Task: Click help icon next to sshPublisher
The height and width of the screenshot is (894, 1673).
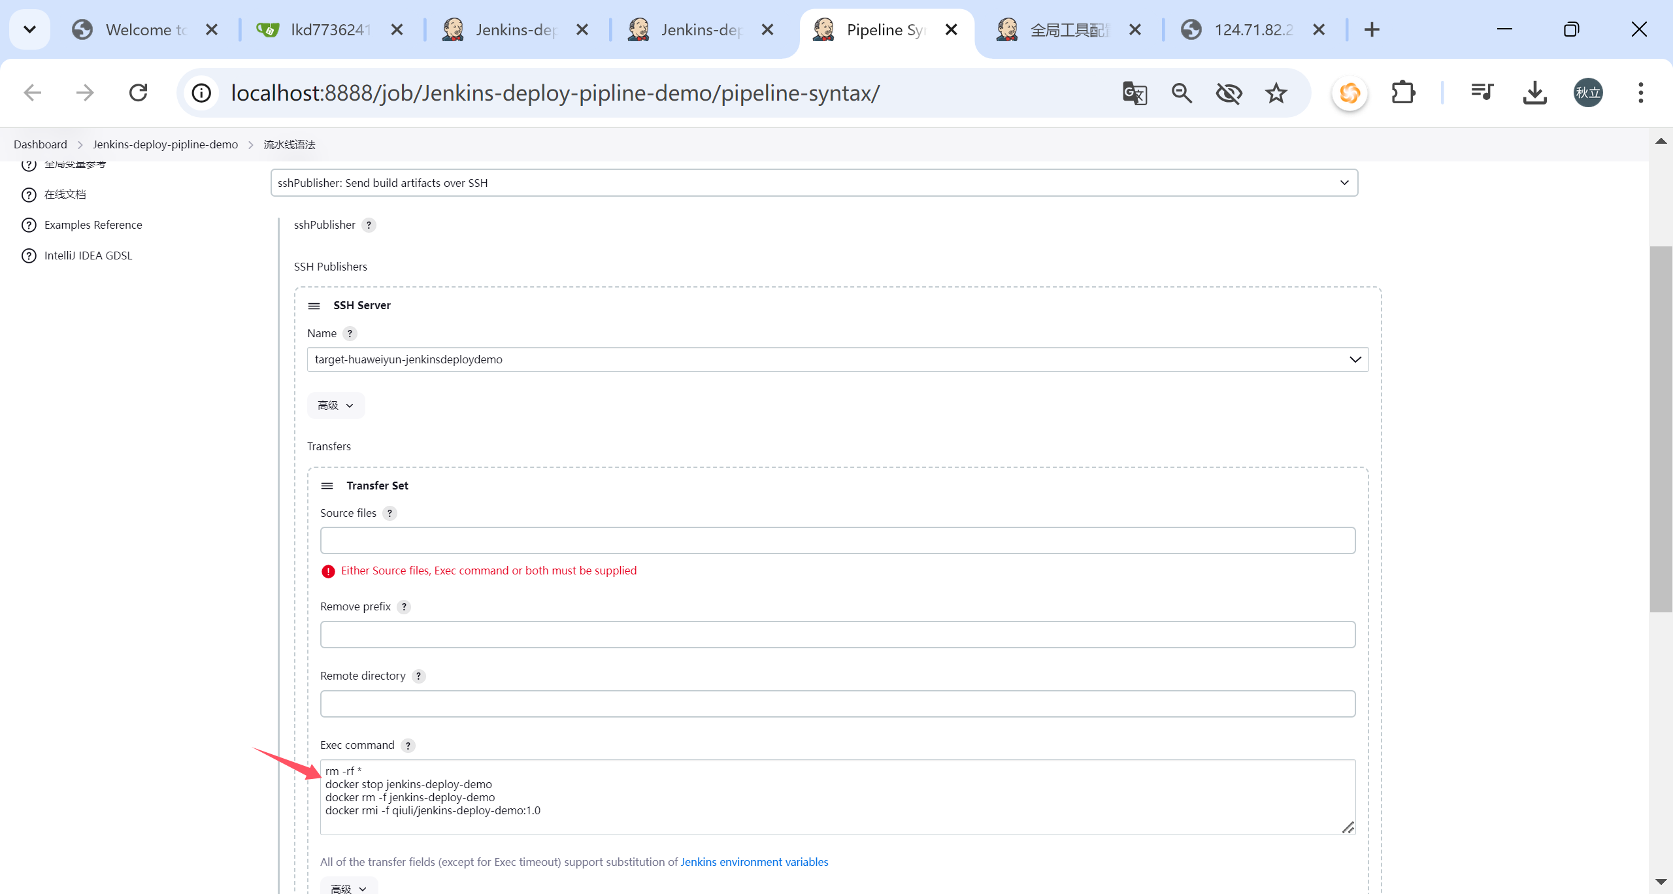Action: click(x=369, y=225)
